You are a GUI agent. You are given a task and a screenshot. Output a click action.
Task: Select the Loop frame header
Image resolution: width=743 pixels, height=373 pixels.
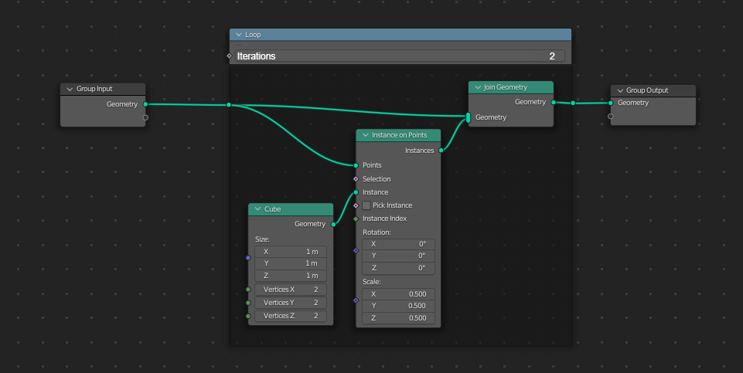coord(400,35)
